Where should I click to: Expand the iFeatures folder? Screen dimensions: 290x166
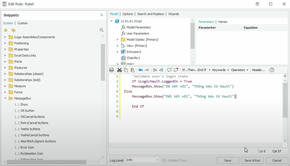[5, 68]
